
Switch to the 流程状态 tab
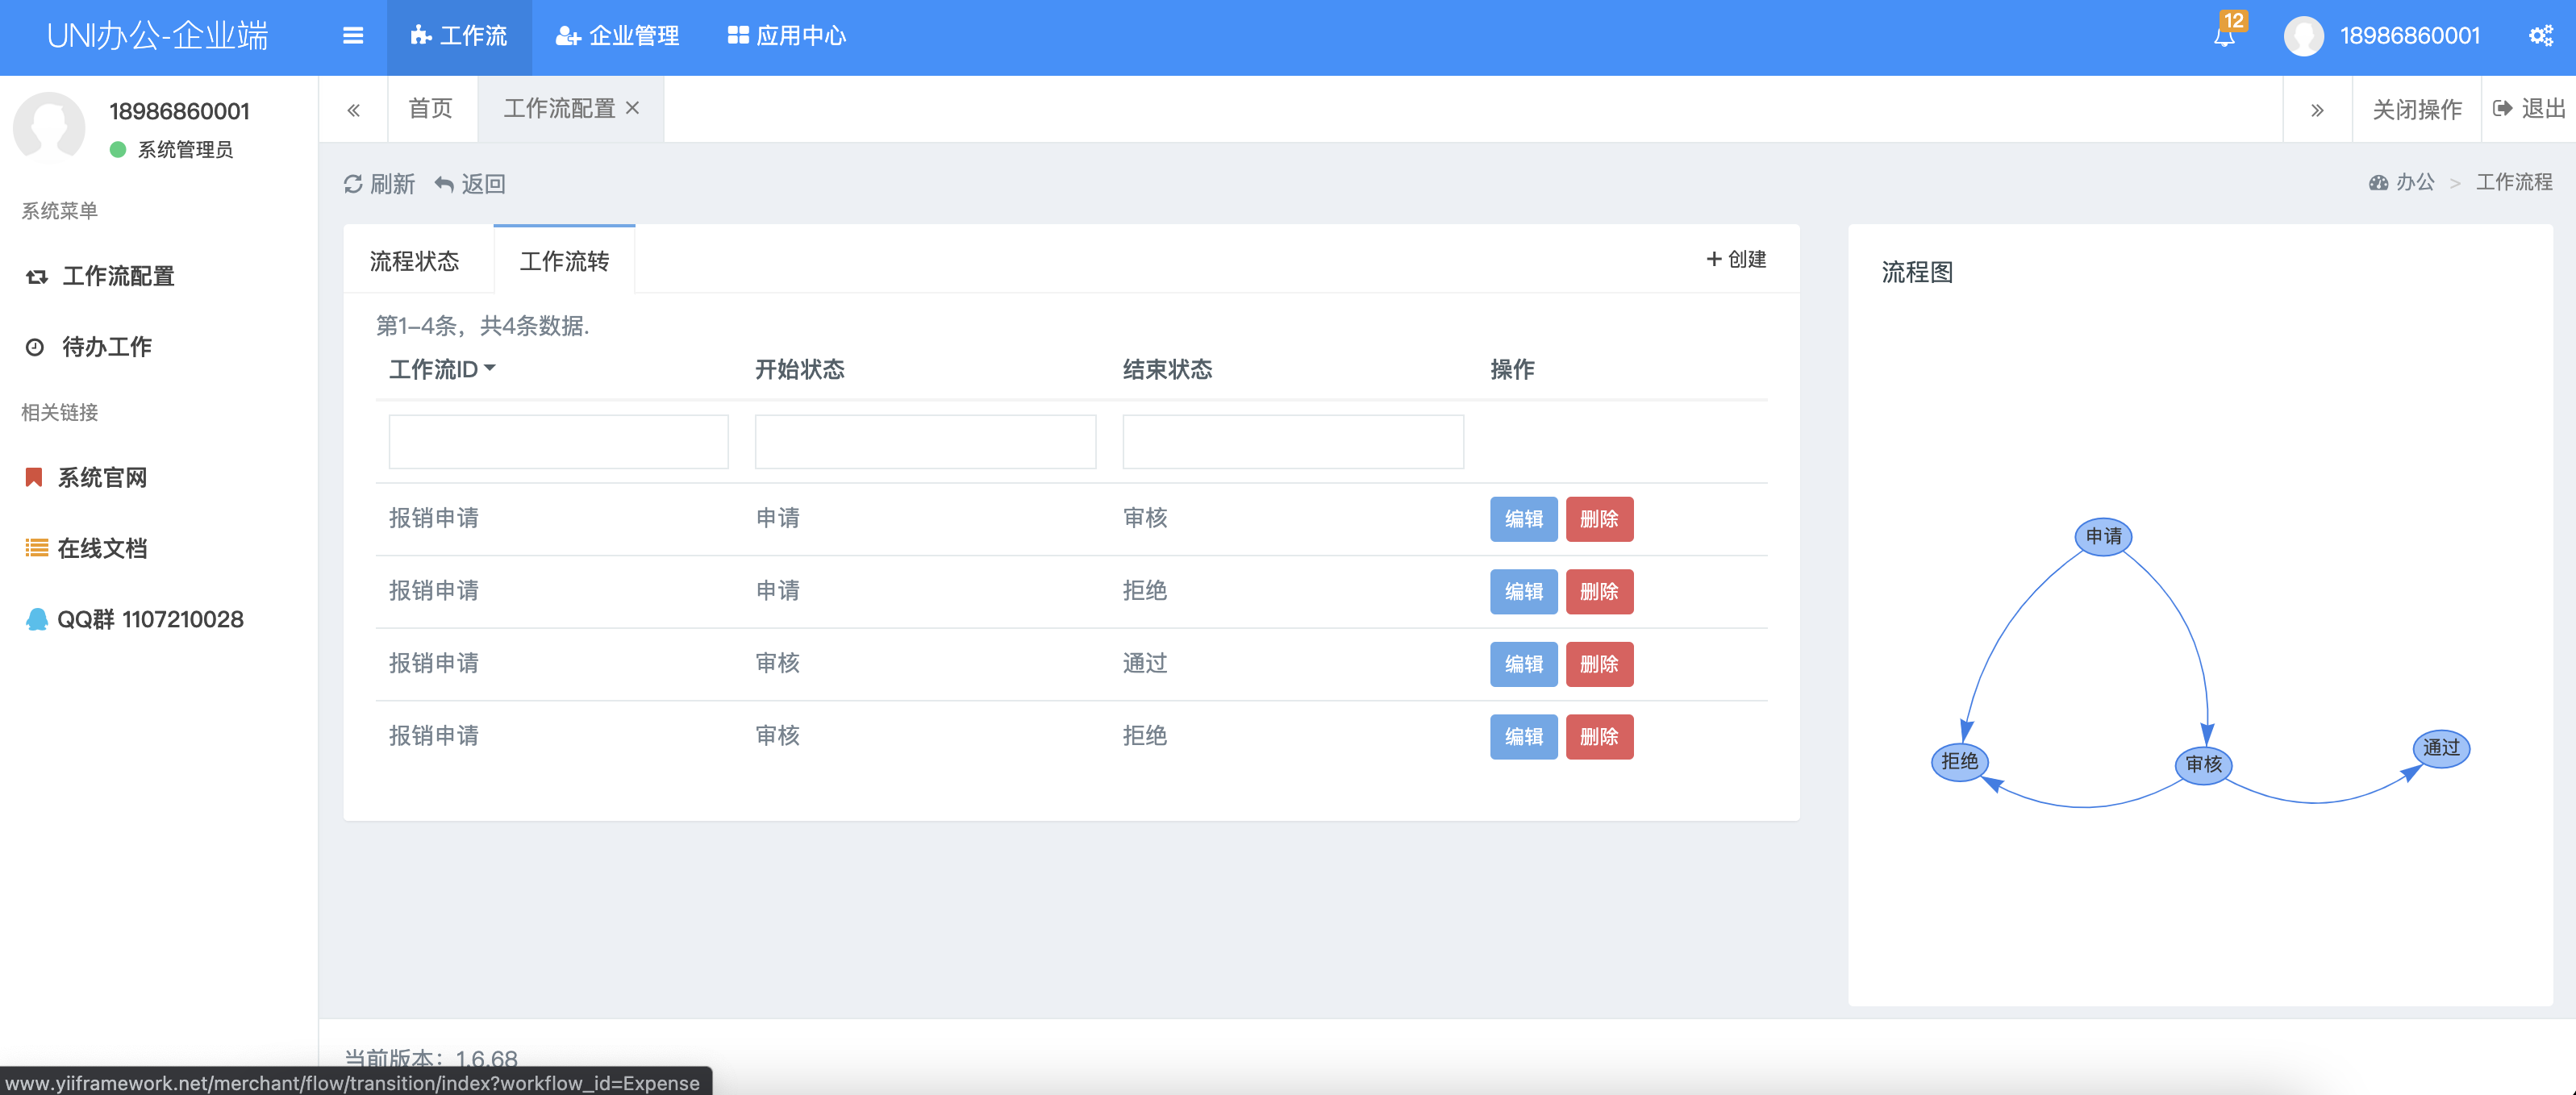pos(414,261)
